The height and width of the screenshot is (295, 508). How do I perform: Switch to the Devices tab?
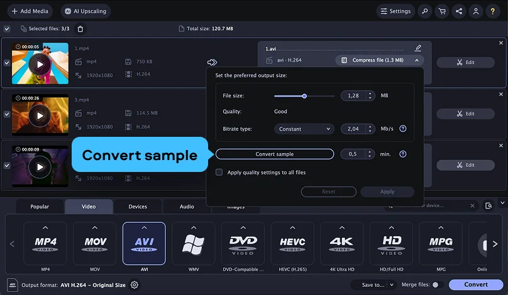tap(138, 206)
